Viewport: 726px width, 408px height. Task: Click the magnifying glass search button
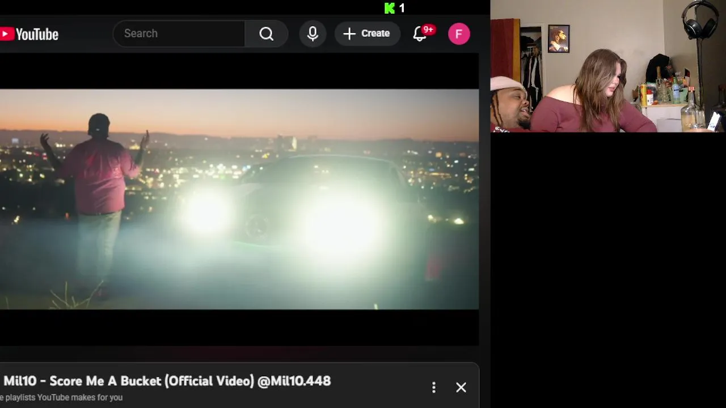[x=267, y=33]
